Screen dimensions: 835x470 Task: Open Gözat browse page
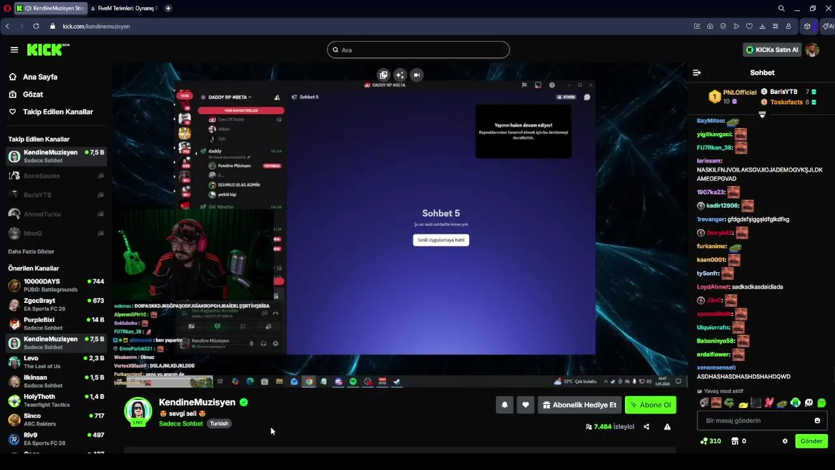33,95
